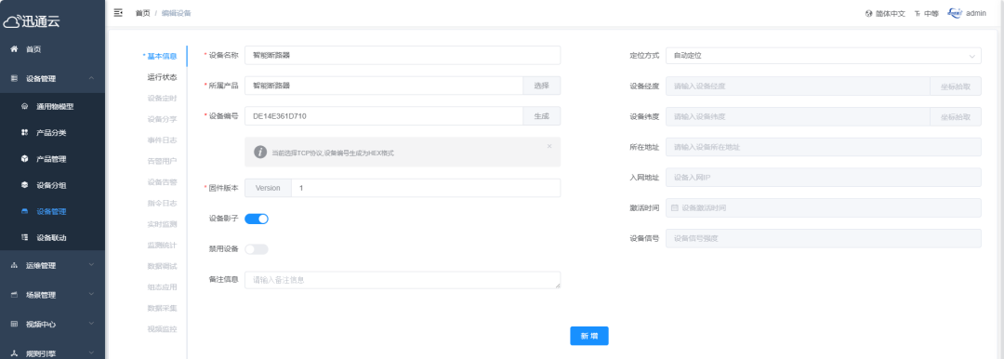This screenshot has width=1004, height=359.
Task: Switch to the 基本信息 tab
Action: pos(162,56)
